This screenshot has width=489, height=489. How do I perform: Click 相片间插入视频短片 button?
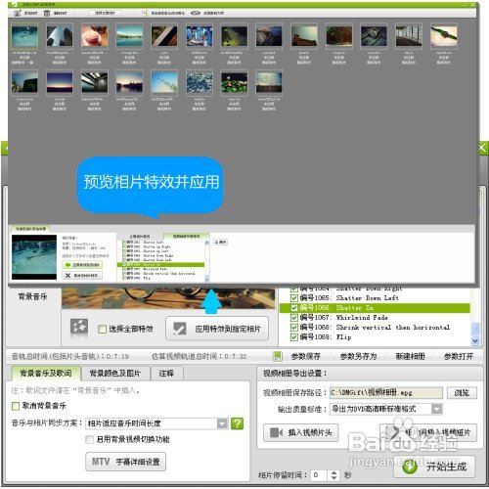(x=428, y=433)
